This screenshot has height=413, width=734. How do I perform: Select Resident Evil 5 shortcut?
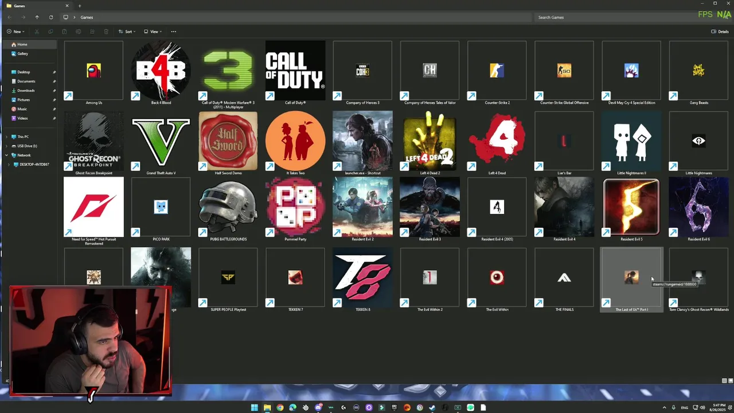point(631,209)
